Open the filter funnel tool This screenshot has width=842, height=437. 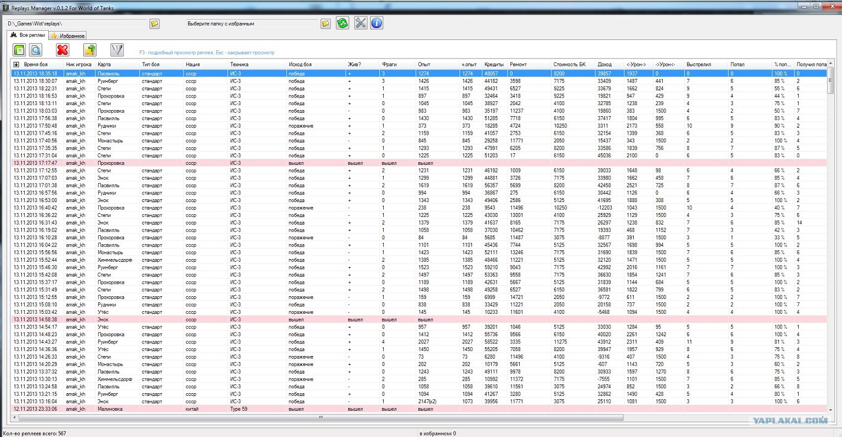(117, 50)
